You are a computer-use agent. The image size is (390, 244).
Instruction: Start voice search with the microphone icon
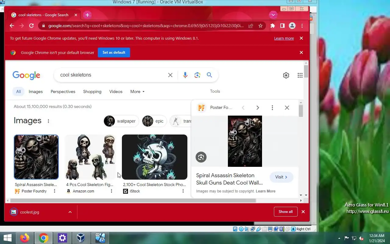coord(185,75)
